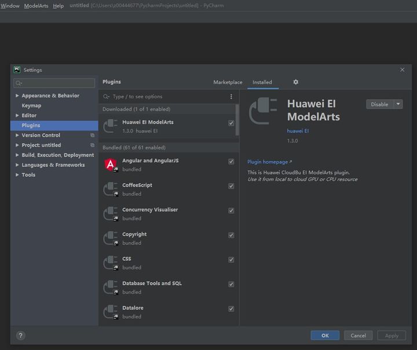Expand the Tools settings arrow
417x350 pixels.
tap(17, 174)
